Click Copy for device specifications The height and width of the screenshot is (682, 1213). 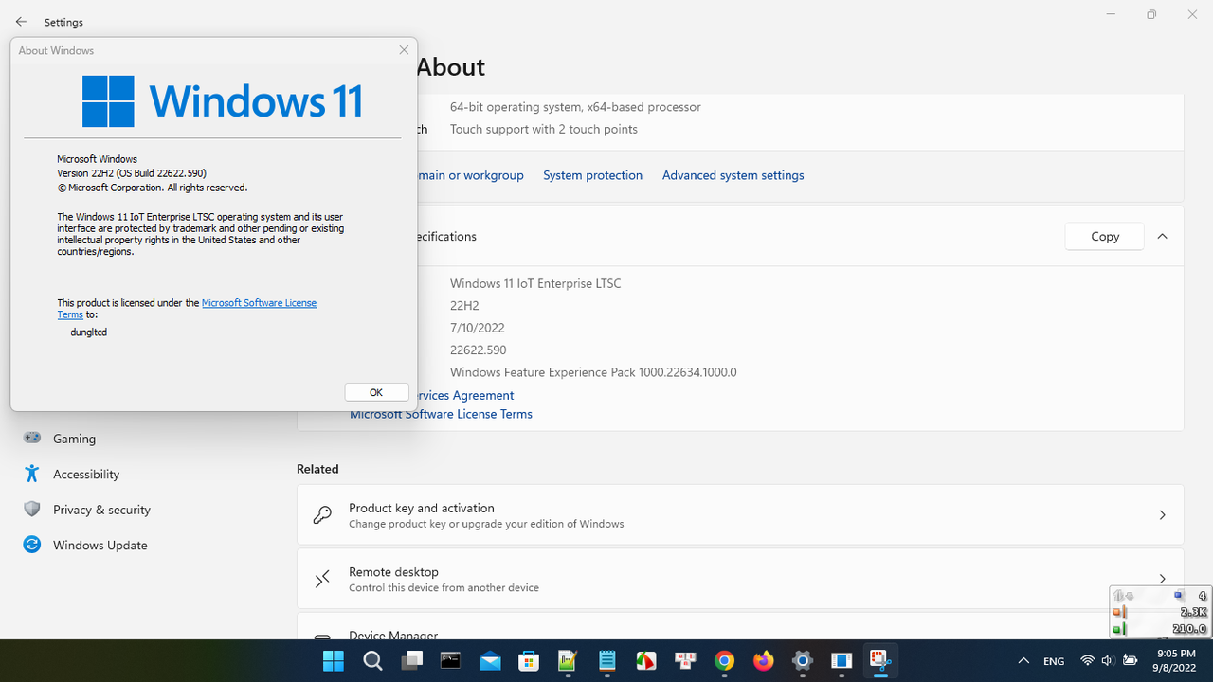click(1103, 236)
